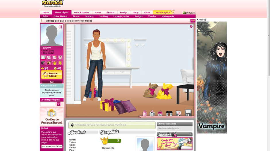The width and height of the screenshot is (270, 151).
Task: Open the yellow shopping bag icon in sidebar
Action: pyautogui.click(x=60, y=63)
